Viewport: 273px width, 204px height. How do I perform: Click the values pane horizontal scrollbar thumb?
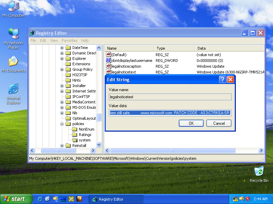tap(173, 150)
